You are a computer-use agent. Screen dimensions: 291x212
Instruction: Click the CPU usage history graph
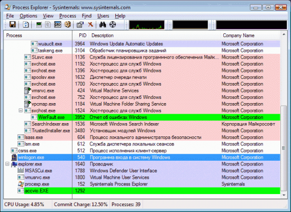(x=147, y=25)
